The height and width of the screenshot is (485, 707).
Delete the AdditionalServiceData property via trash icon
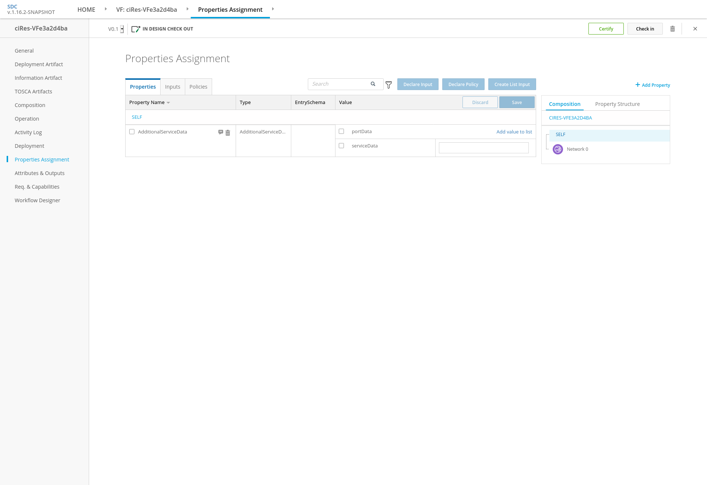point(228,133)
